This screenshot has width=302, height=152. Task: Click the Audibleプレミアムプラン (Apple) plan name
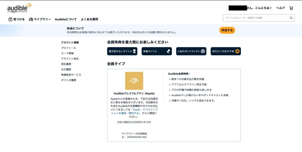click(134, 93)
